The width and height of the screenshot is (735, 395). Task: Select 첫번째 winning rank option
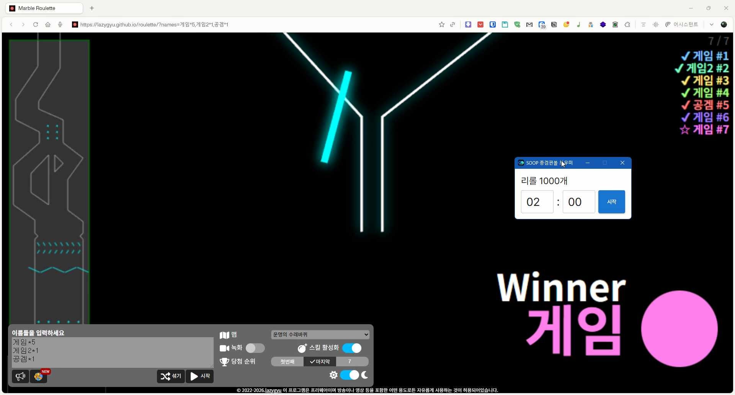(x=287, y=362)
